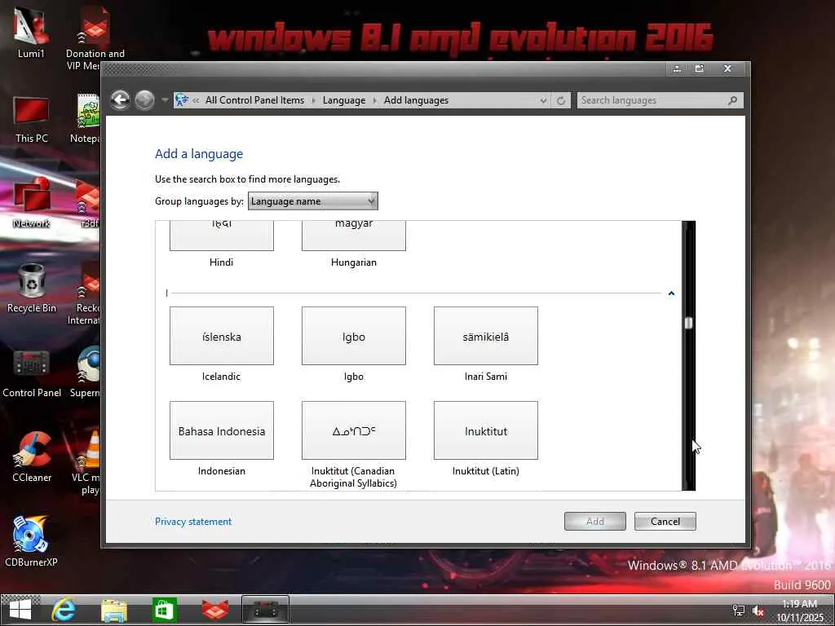Open the VLC media player desktop icon
This screenshot has height=626, width=835.
pos(87,462)
